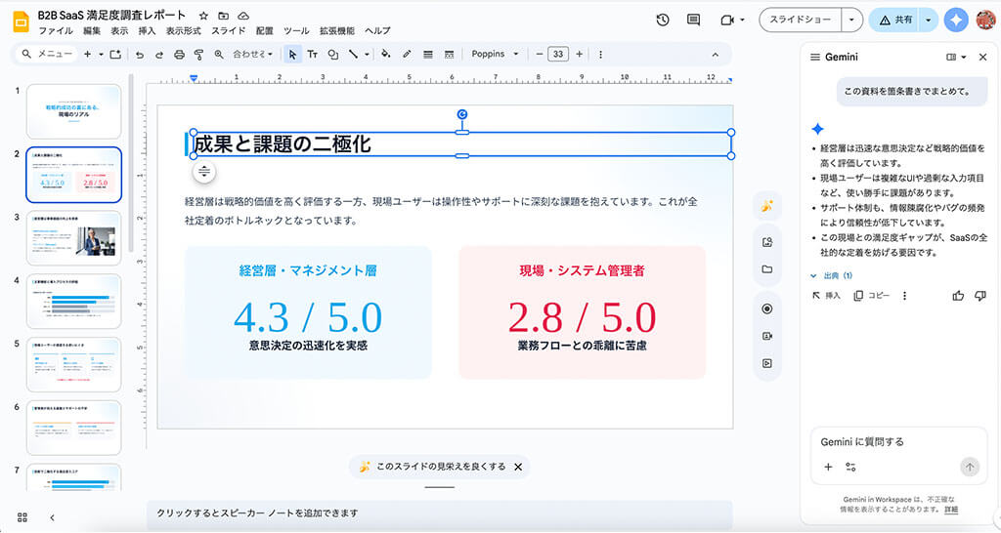The width and height of the screenshot is (1001, 533).
Task: Open share options dropdown arrow
Action: tap(929, 20)
